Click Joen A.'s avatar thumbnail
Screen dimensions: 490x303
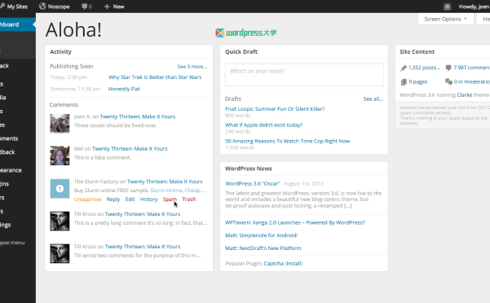tap(60, 123)
